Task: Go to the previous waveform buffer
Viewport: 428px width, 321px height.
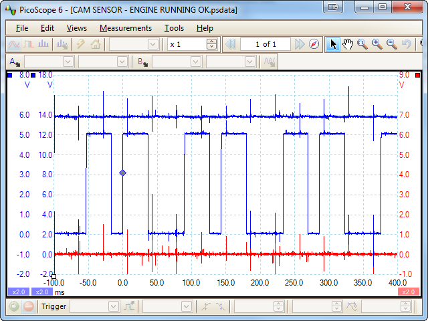Action: pos(231,44)
